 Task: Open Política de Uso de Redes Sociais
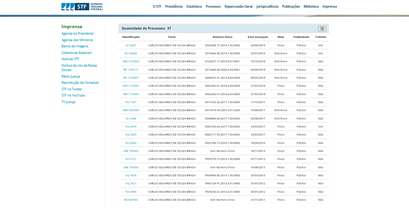coord(79,67)
